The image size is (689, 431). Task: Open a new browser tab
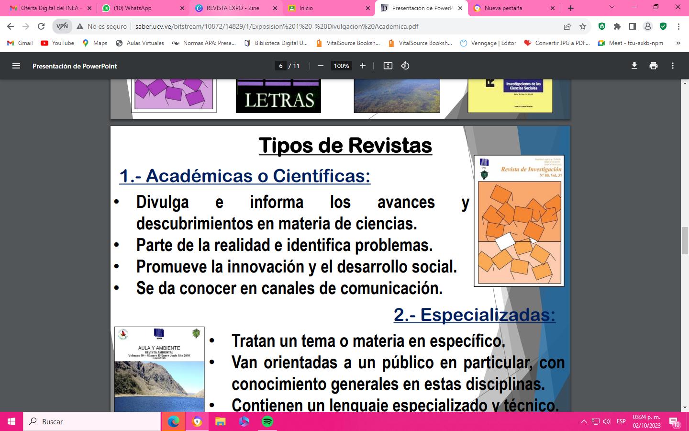point(570,8)
